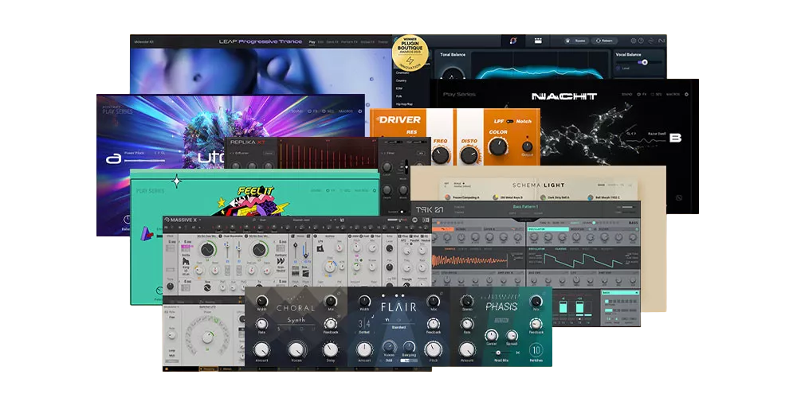Toggle the LPF/Notch switch in Driver
The image size is (797, 398).
pyautogui.click(x=509, y=121)
